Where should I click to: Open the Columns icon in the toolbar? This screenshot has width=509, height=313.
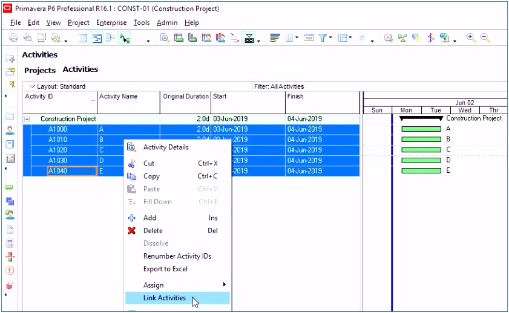[289, 38]
